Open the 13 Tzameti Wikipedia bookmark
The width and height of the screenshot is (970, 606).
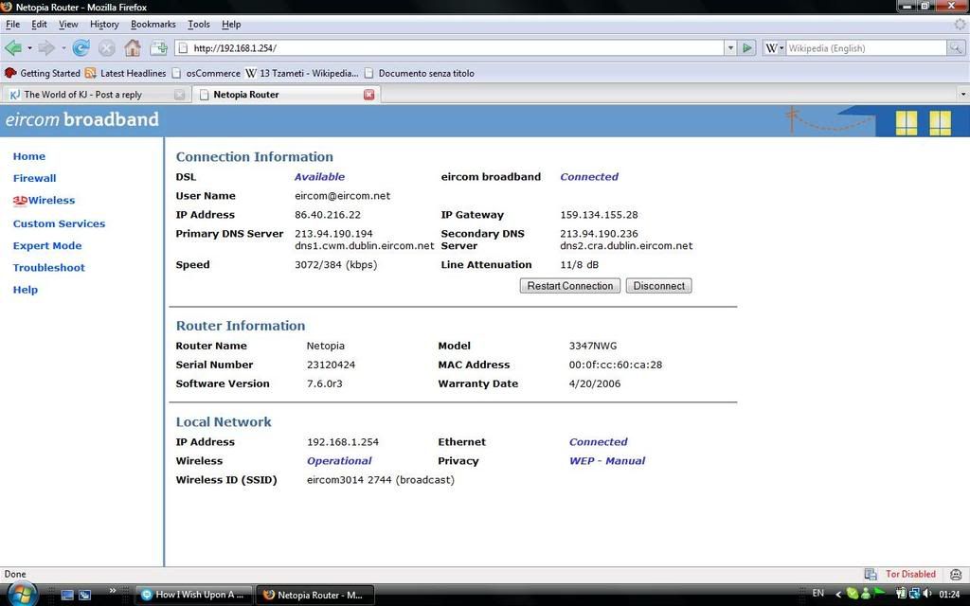302,73
